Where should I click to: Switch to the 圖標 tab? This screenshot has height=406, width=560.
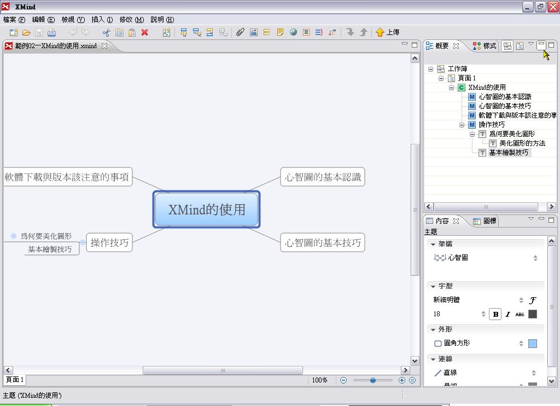[x=485, y=221]
